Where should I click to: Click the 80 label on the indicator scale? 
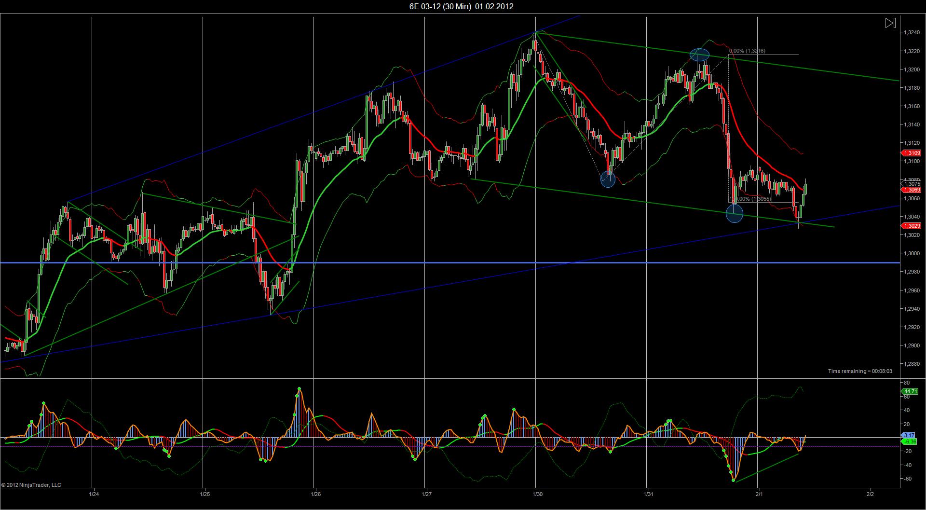click(x=907, y=383)
